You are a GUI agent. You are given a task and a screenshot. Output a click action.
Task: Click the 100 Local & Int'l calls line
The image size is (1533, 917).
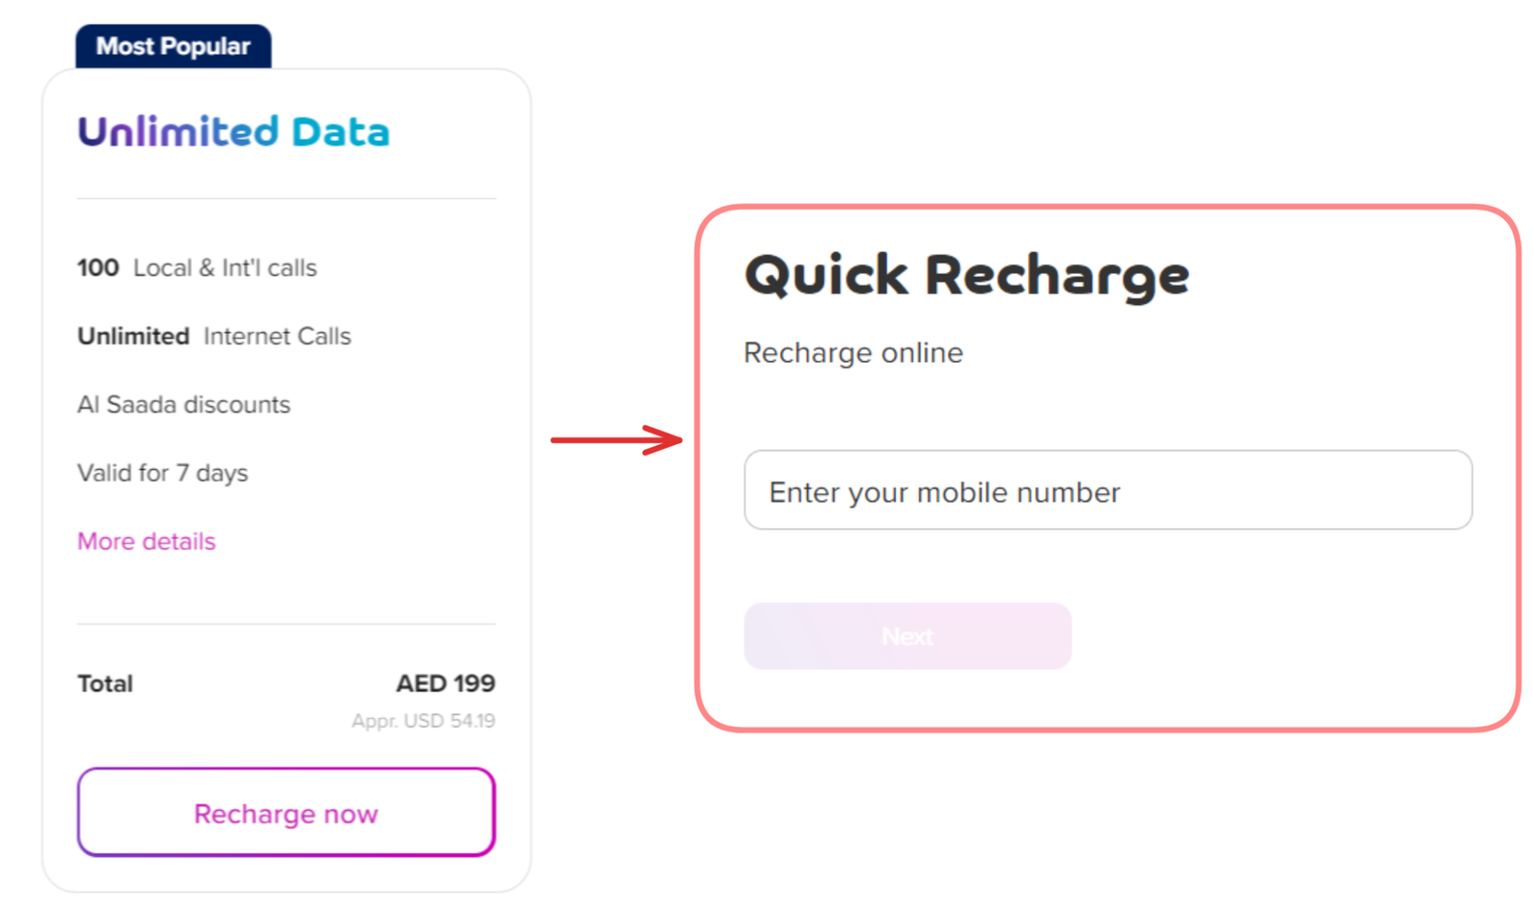pyautogui.click(x=196, y=267)
